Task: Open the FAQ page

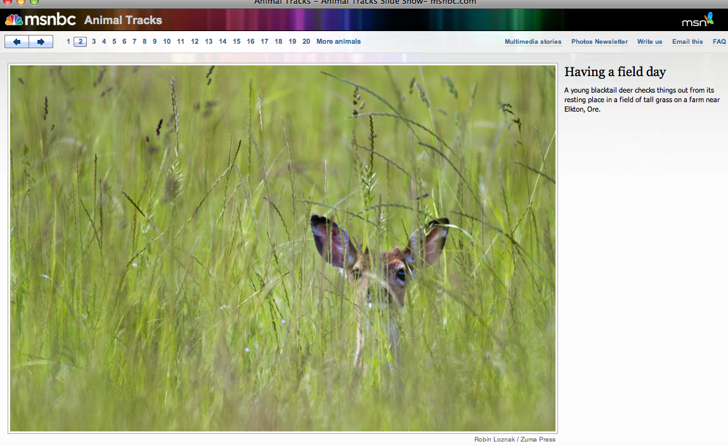Action: (719, 42)
